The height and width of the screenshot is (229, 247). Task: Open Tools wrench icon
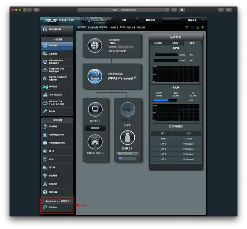45,111
